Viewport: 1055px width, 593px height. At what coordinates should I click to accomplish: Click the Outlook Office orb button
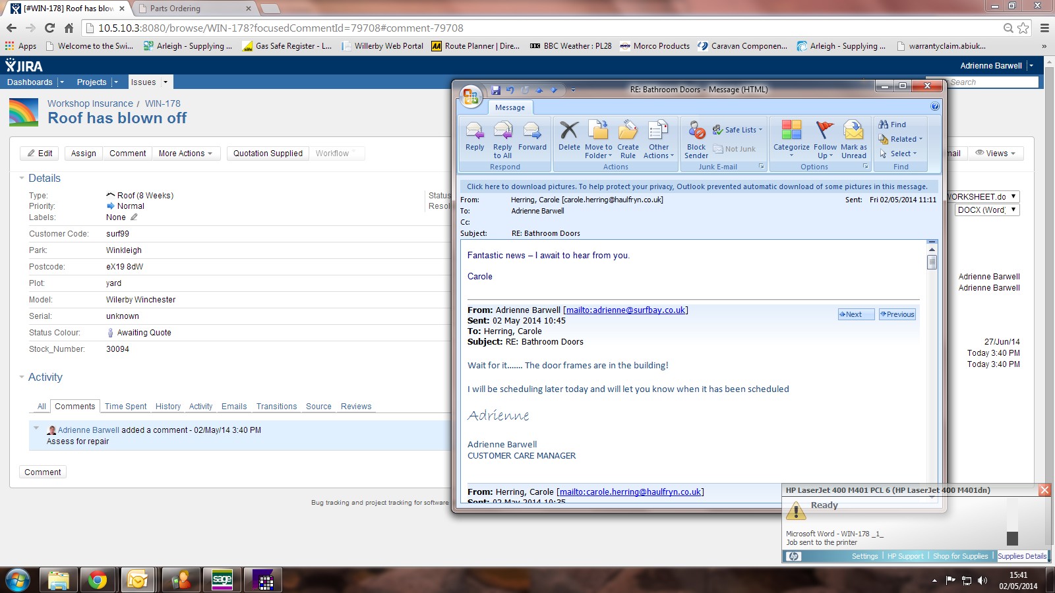point(470,96)
